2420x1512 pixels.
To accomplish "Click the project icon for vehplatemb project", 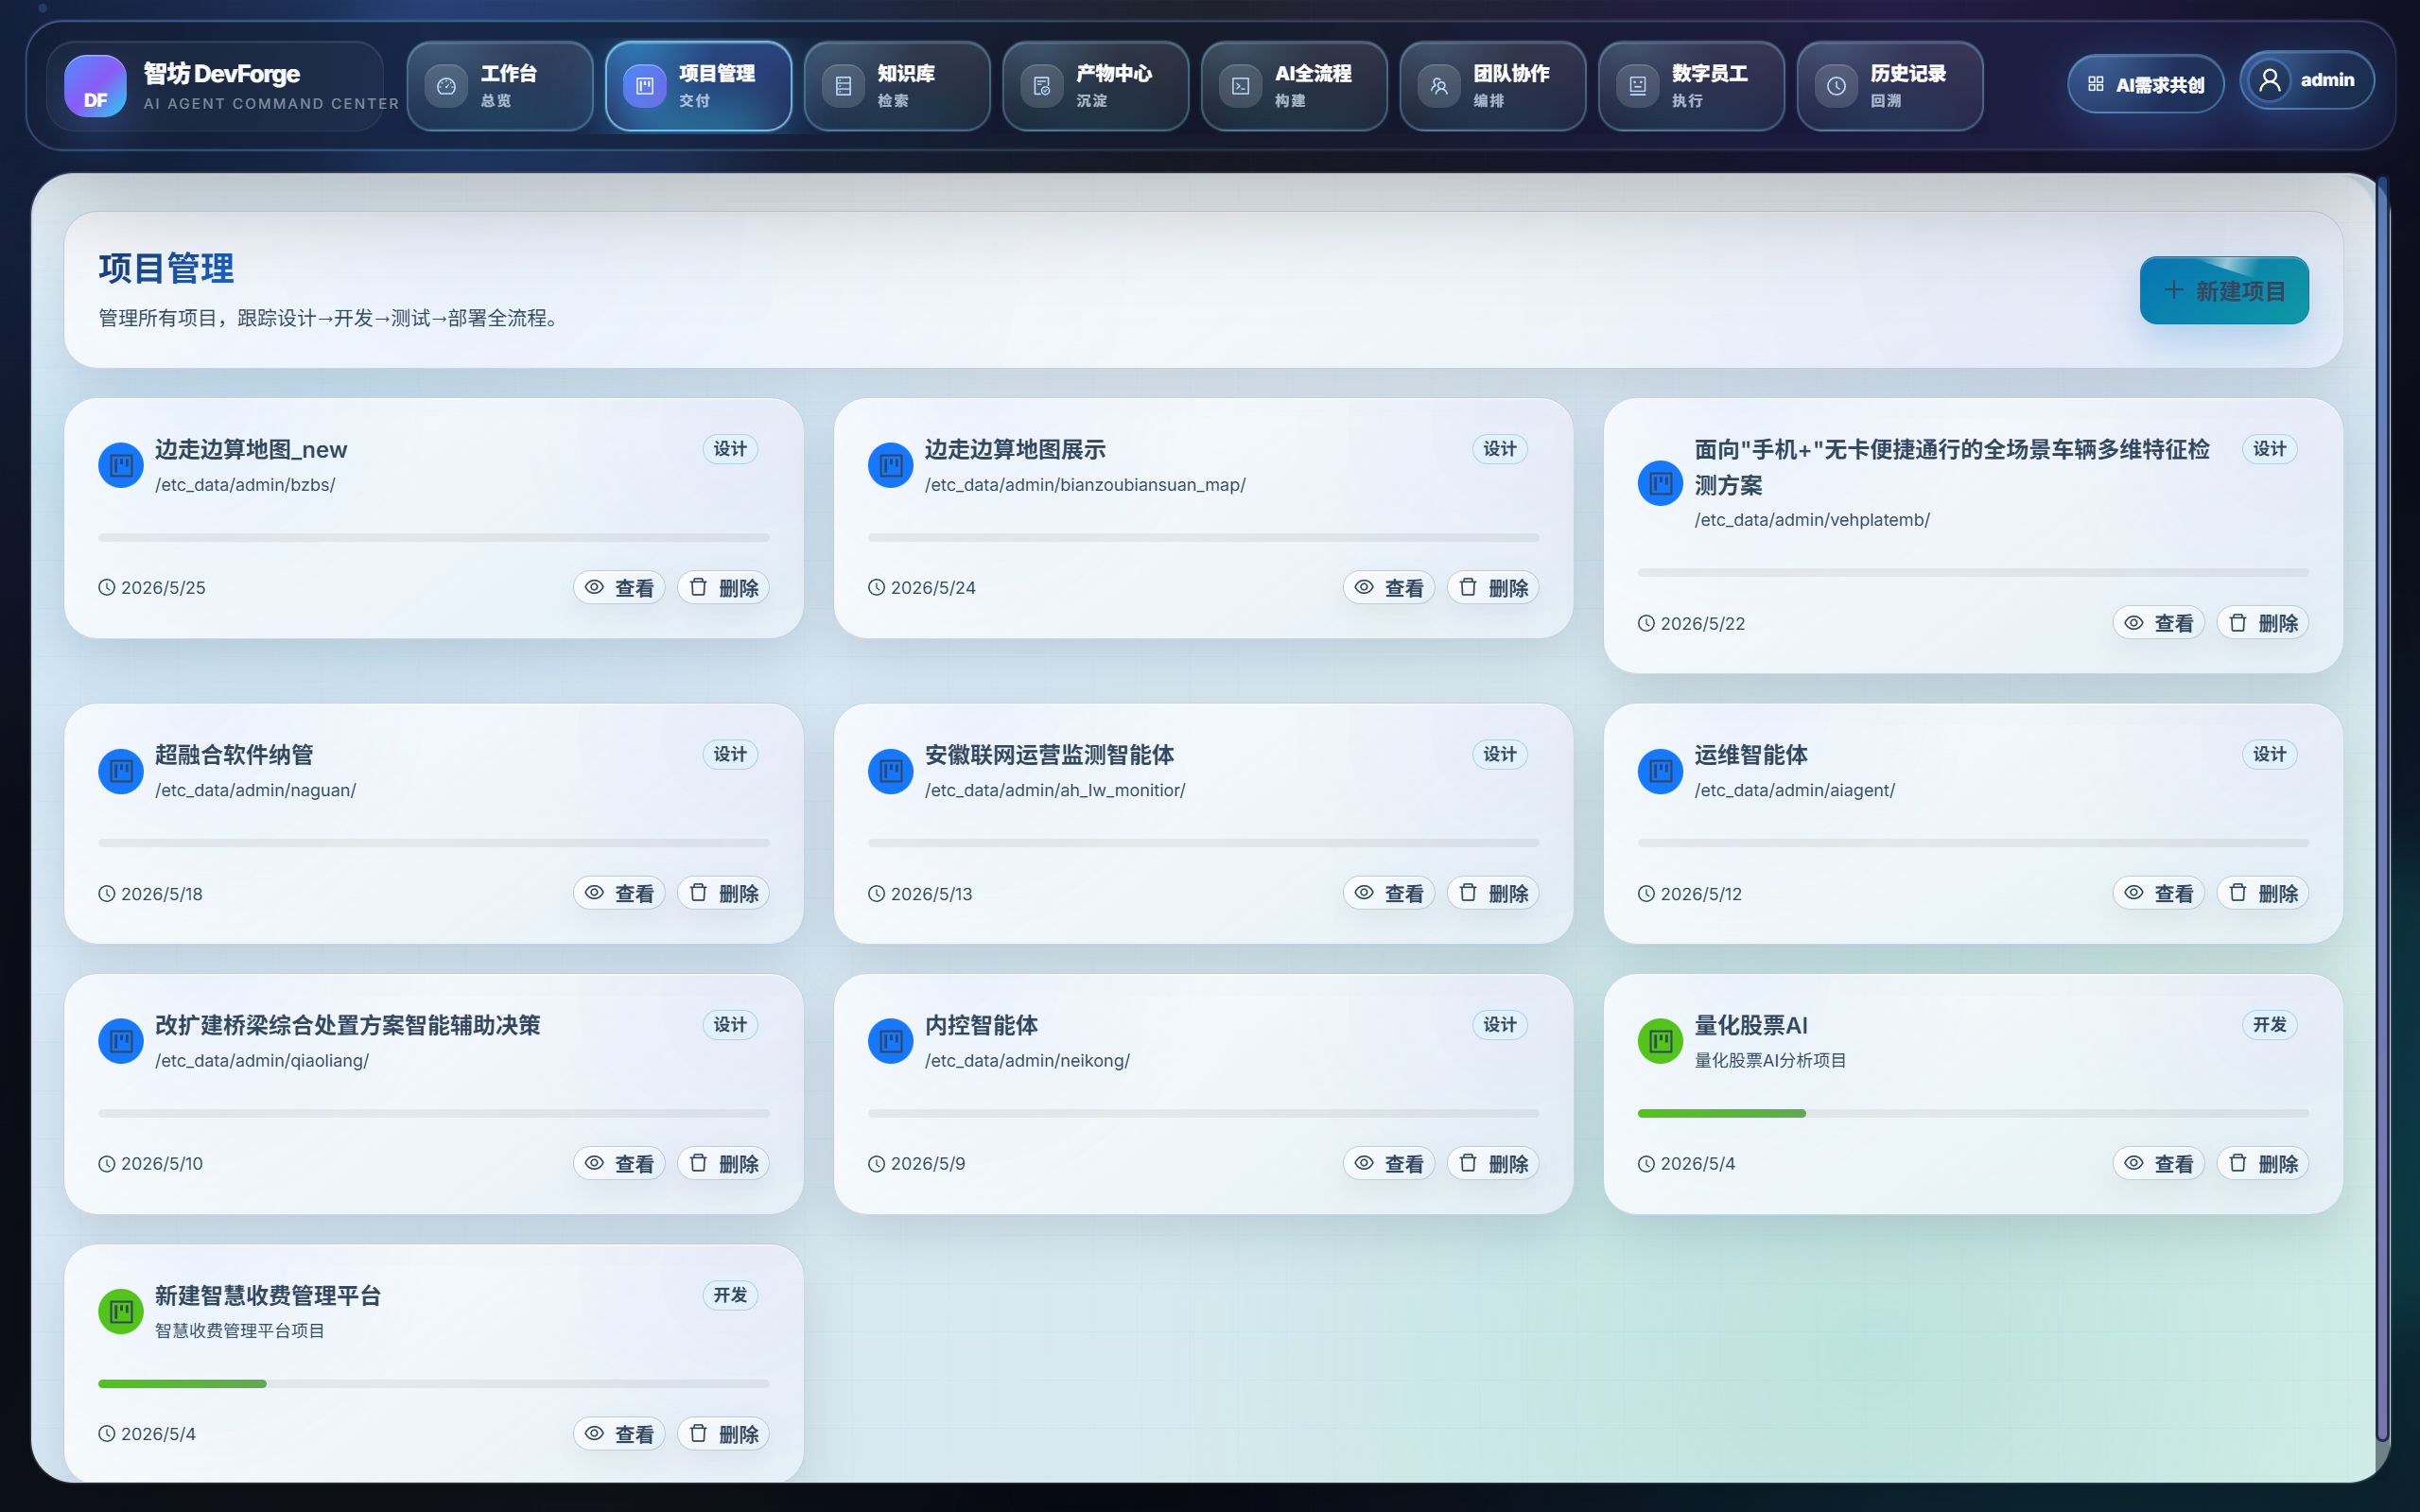I will pos(1660,483).
